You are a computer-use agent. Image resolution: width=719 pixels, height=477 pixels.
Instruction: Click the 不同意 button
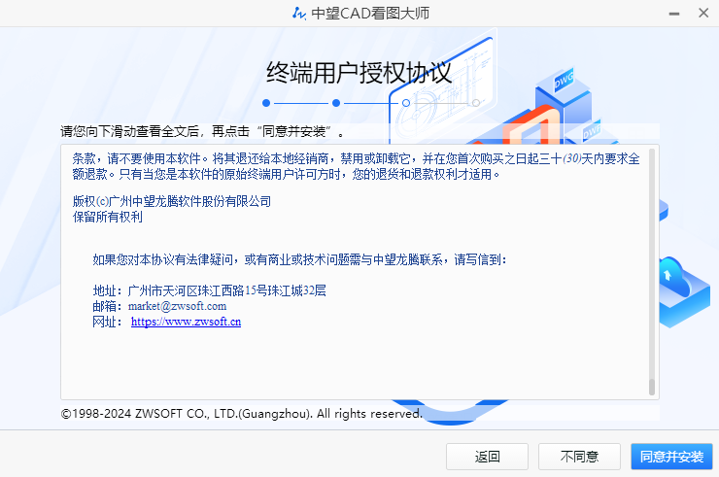pos(579,457)
